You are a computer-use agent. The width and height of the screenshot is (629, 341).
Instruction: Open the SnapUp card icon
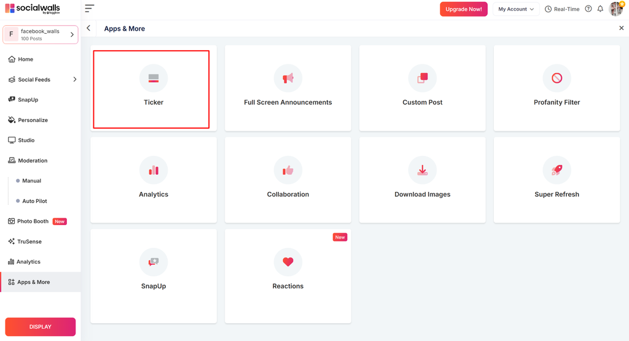pyautogui.click(x=154, y=262)
